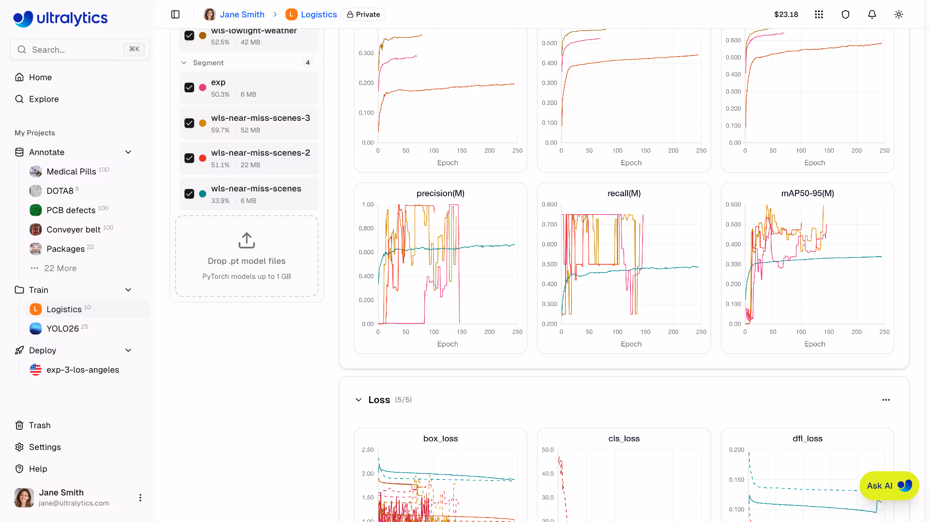The width and height of the screenshot is (929, 522).
Task: Open Loss section three-dot menu
Action: pos(886,400)
